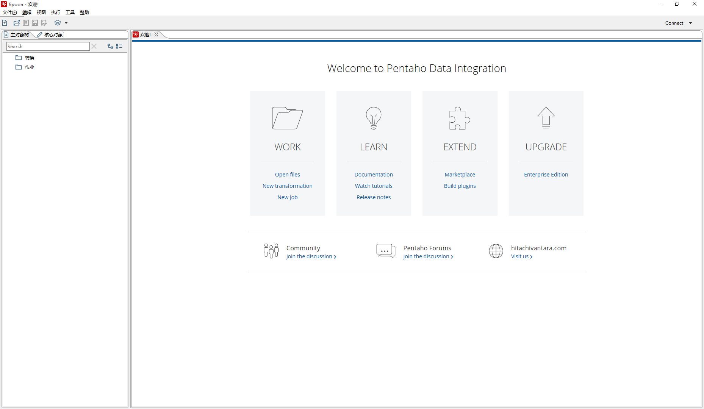Click the LEARN heading

click(x=374, y=147)
